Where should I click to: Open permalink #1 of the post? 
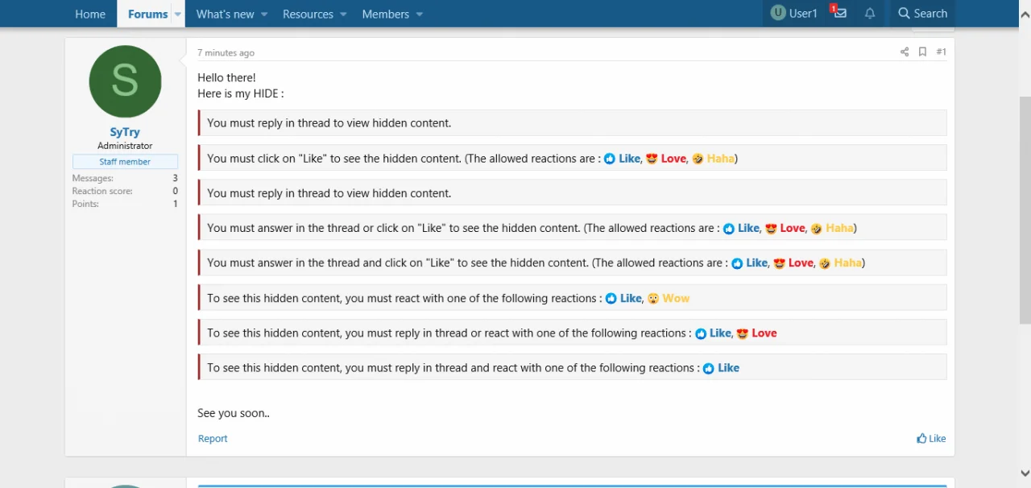pyautogui.click(x=941, y=52)
